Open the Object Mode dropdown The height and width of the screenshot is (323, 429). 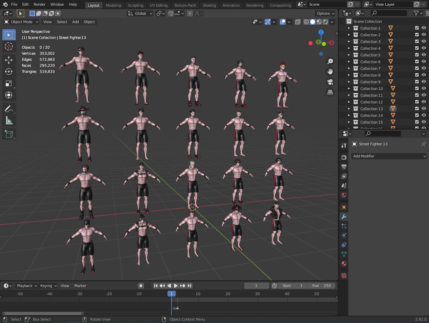click(21, 22)
